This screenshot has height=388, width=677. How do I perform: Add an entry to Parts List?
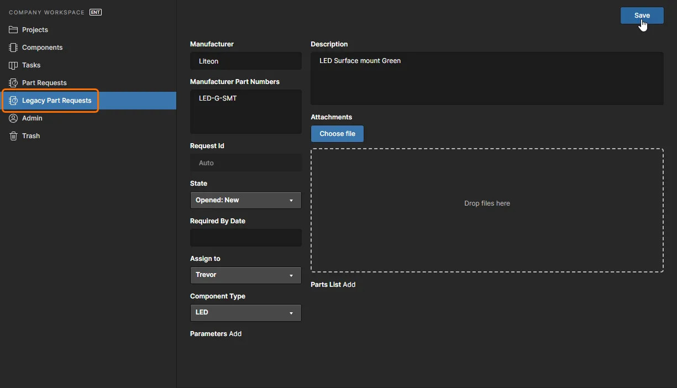349,285
